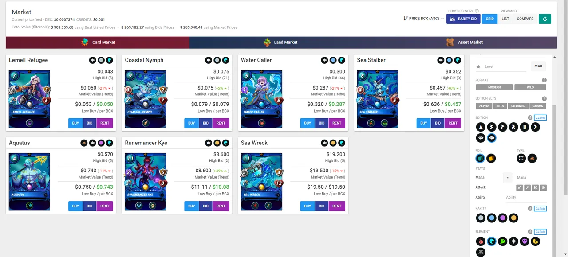Toggle Chaos edition set

537,106
